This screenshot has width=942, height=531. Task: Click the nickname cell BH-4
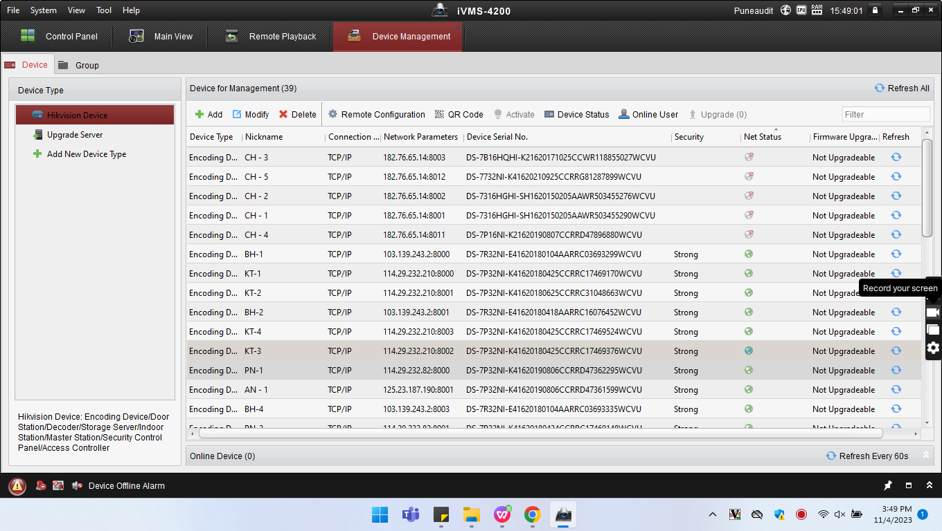point(254,409)
